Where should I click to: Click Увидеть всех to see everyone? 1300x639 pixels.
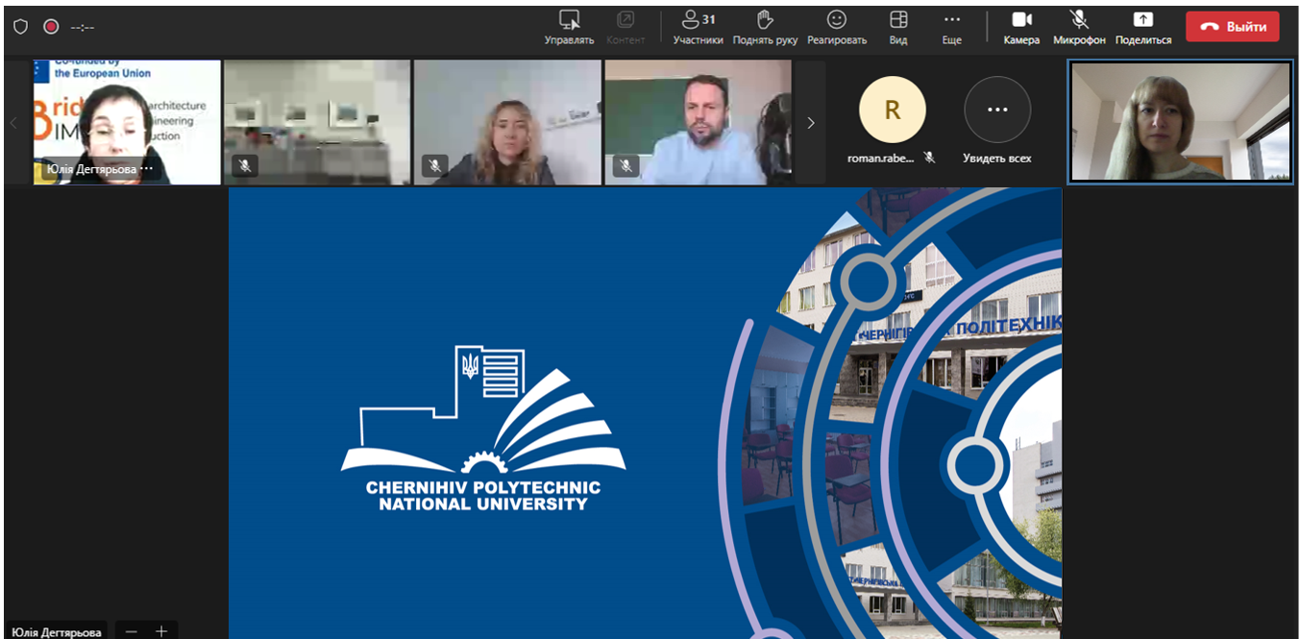pos(997,111)
